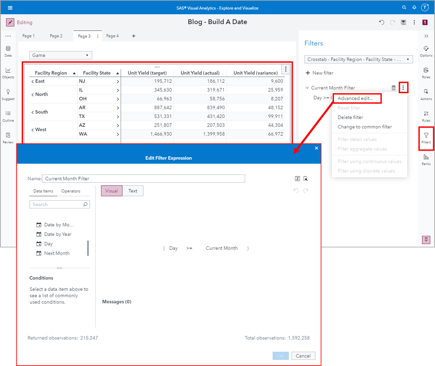Image resolution: width=435 pixels, height=366 pixels.
Task: Choose Change to common filter
Action: coord(364,127)
